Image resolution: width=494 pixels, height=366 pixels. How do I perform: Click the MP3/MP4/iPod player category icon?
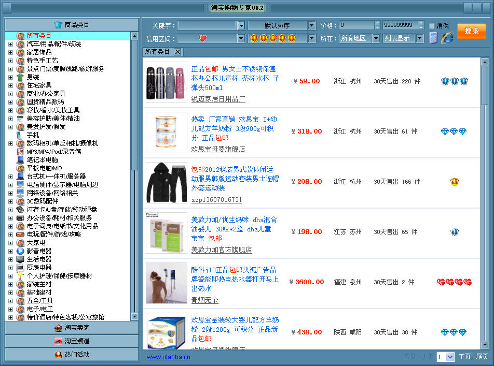click(20, 152)
